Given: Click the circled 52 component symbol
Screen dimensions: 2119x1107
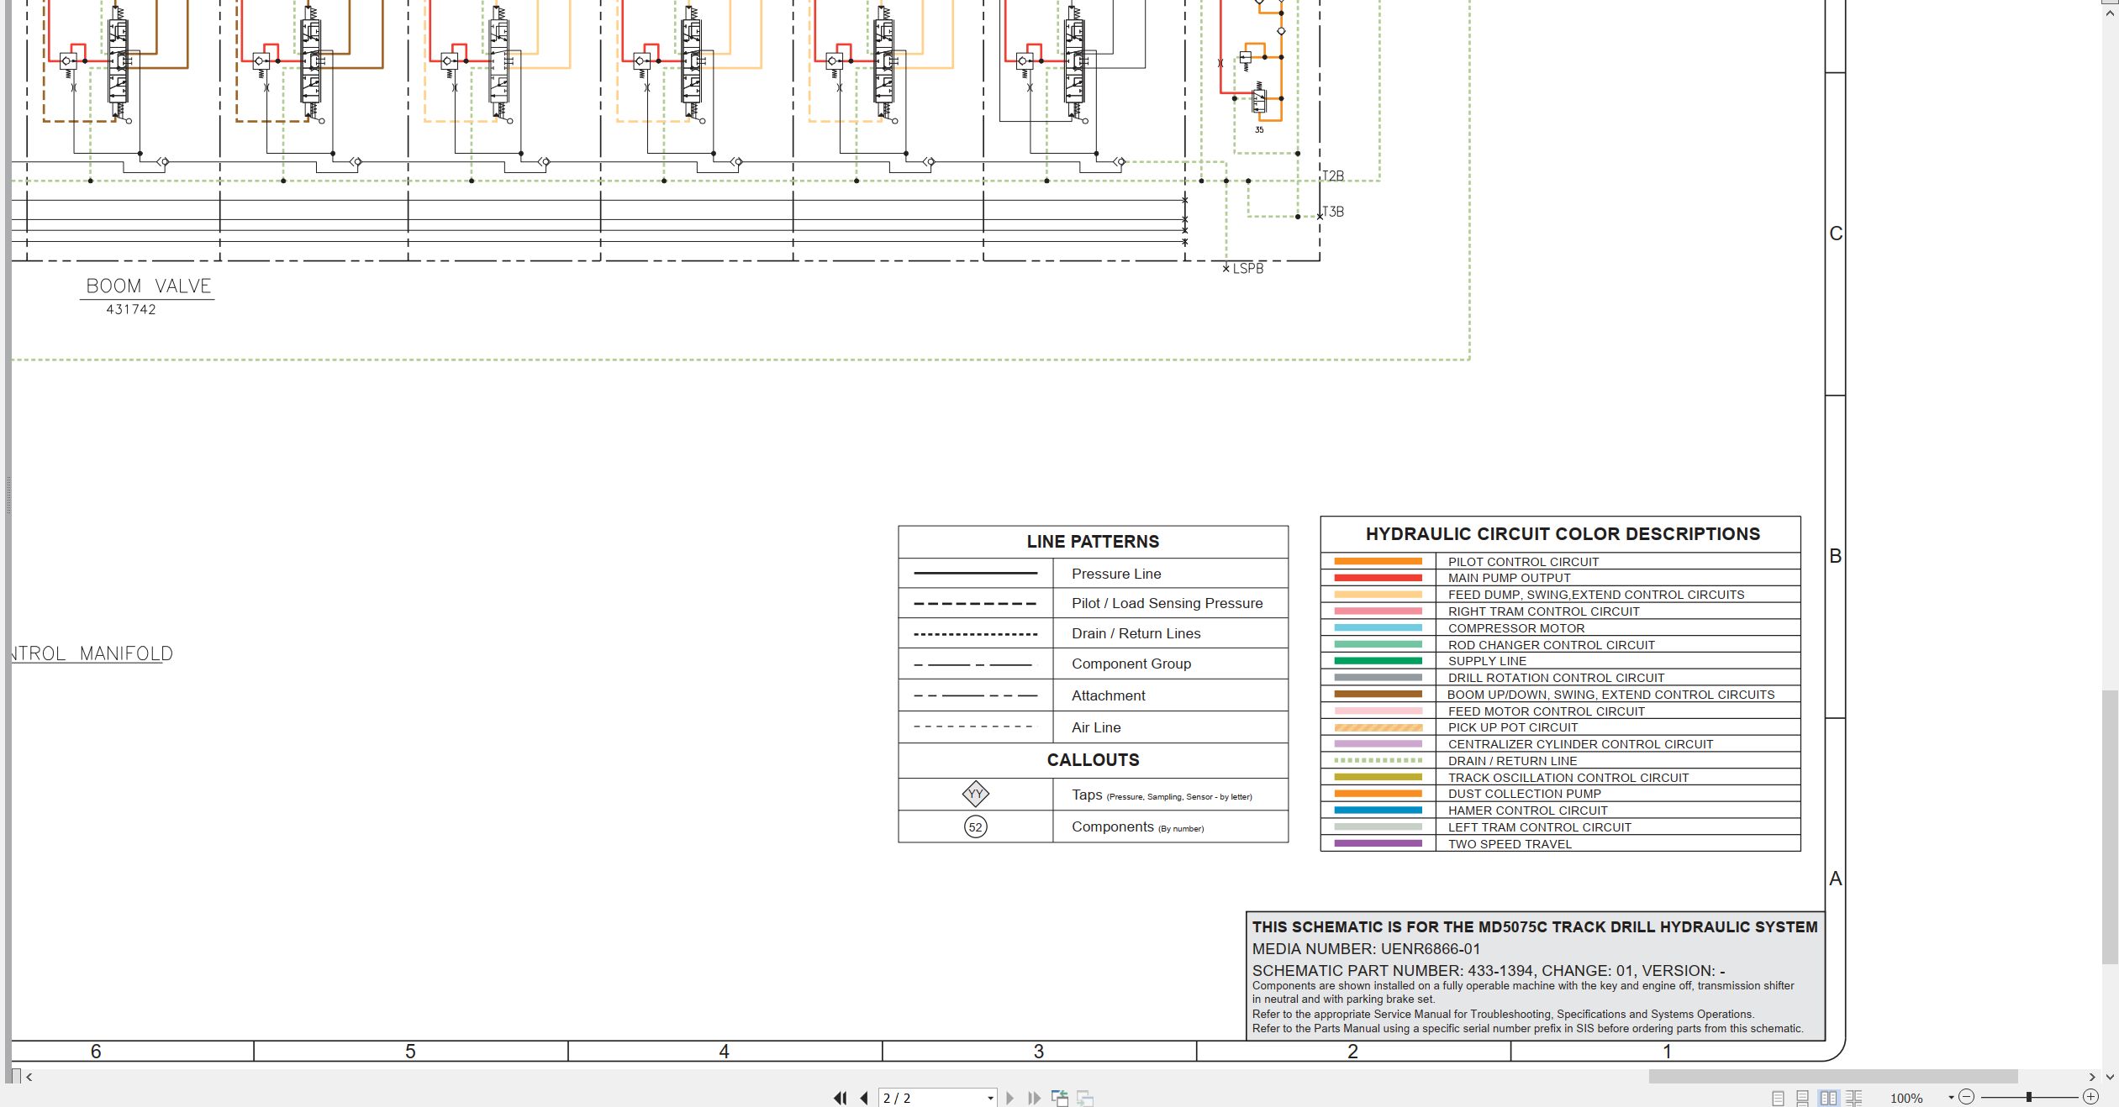Looking at the screenshot, I should pos(975,827).
